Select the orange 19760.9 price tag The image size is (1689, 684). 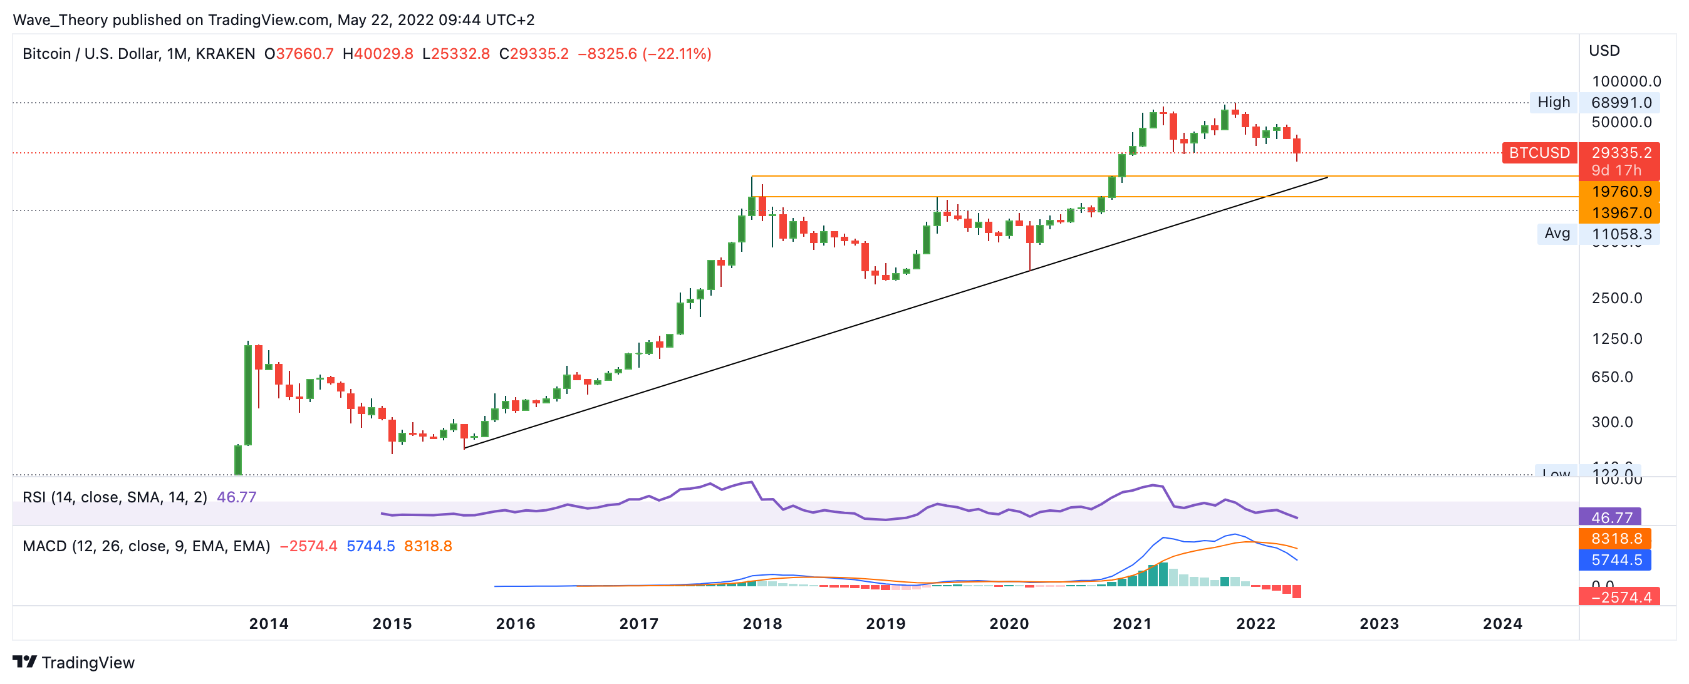(x=1618, y=192)
